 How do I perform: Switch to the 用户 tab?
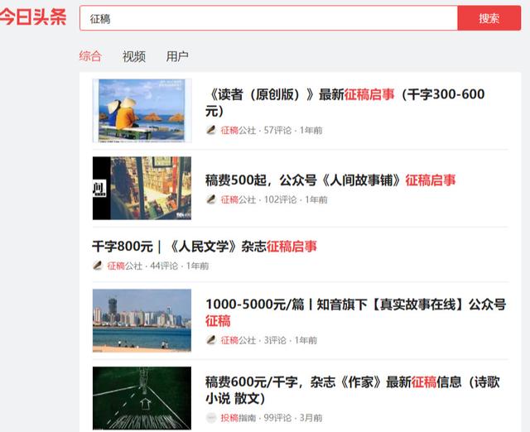point(177,56)
